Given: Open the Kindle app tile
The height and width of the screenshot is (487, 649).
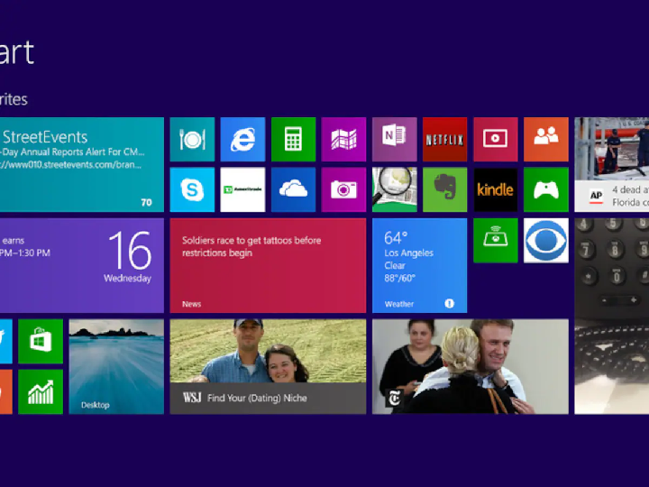Looking at the screenshot, I should [495, 189].
